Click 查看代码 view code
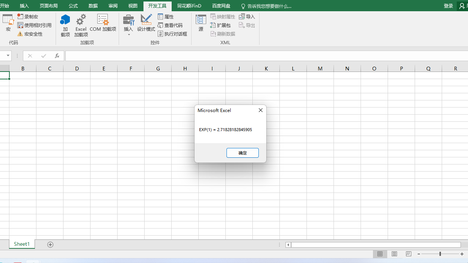468x263 pixels. (170, 25)
